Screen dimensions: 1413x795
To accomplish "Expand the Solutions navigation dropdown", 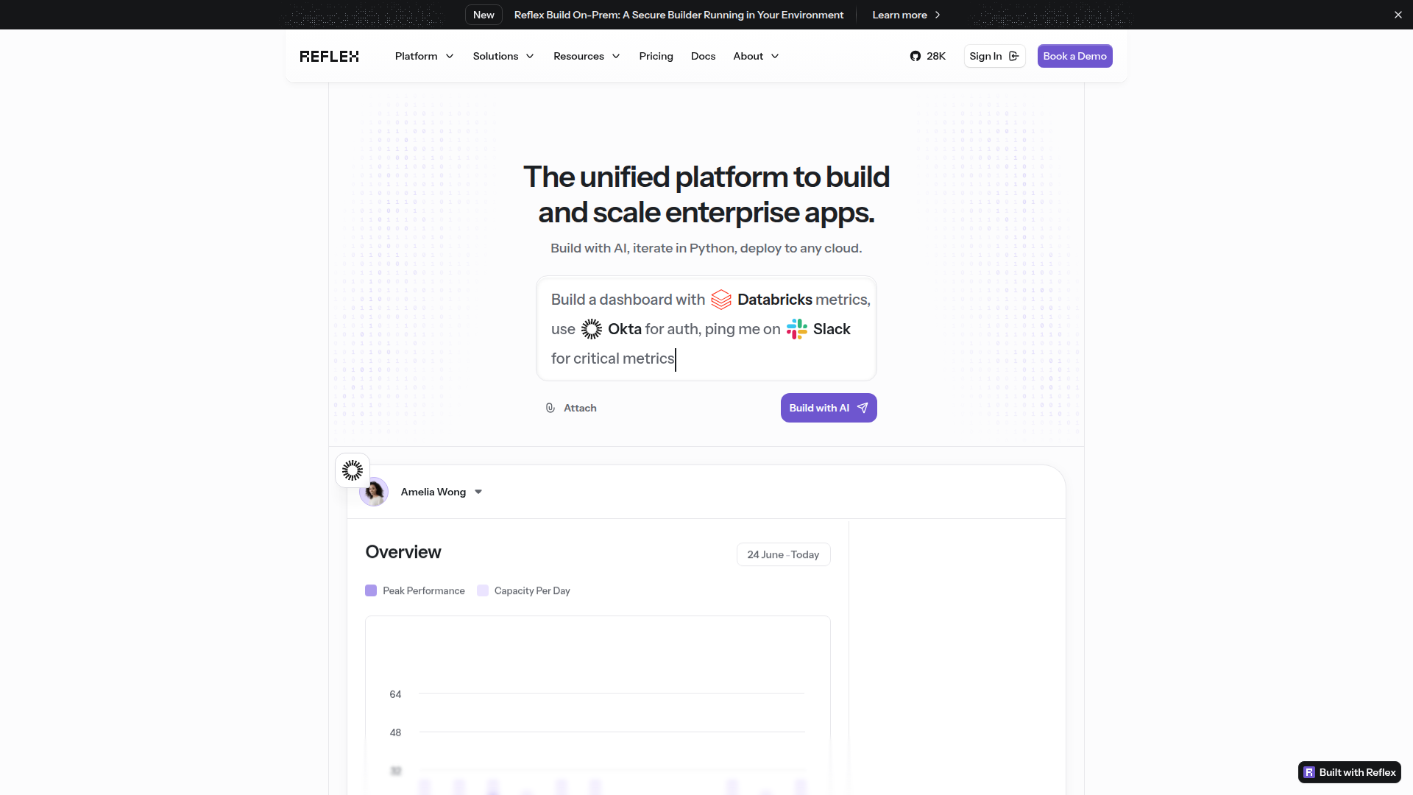I will point(503,57).
